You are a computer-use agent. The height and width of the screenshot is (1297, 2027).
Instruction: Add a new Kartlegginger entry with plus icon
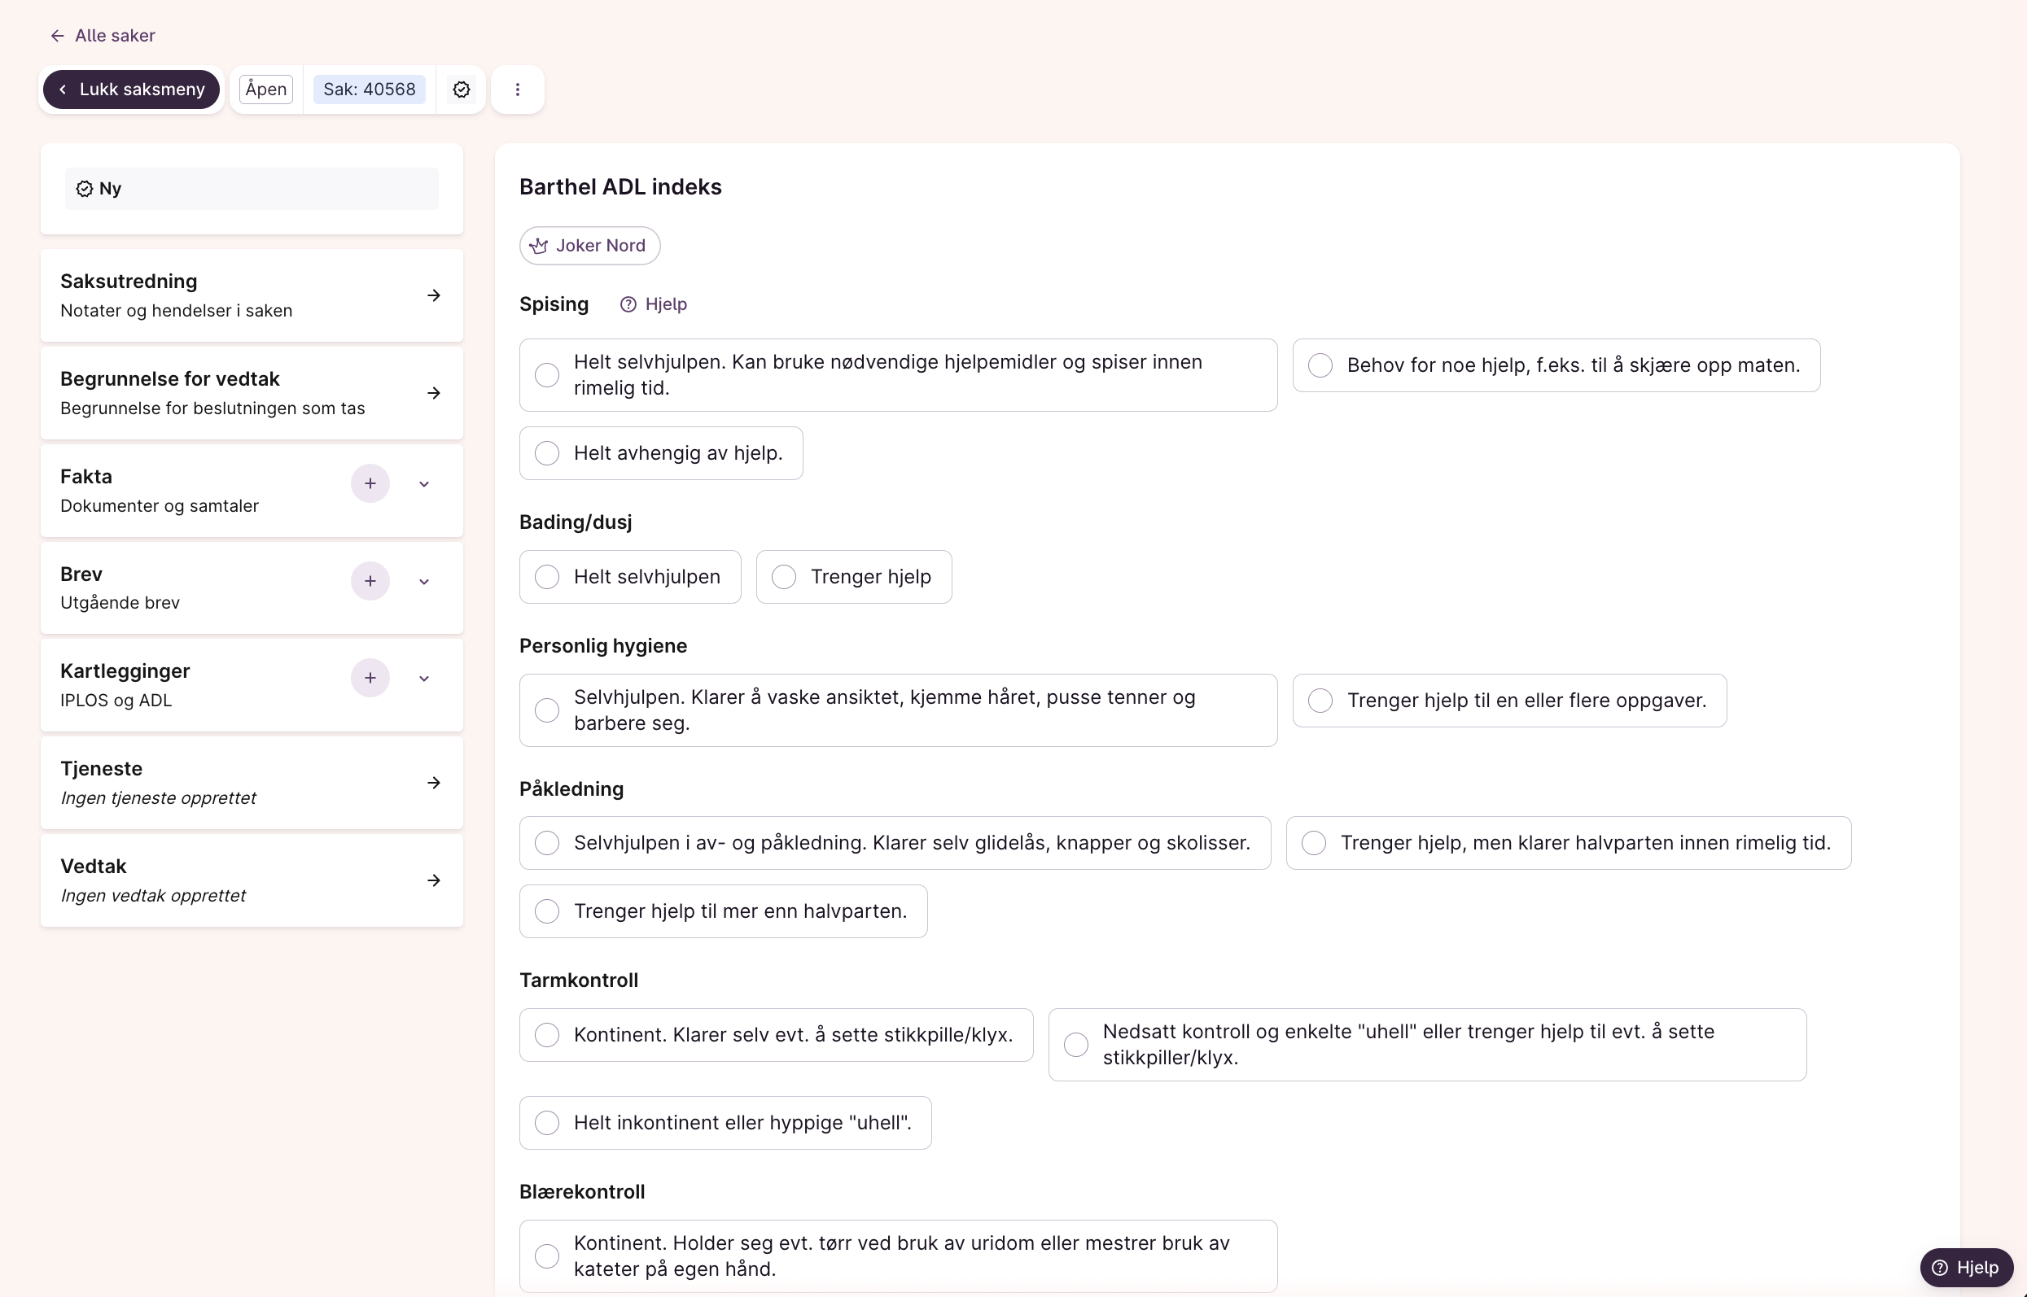tap(370, 678)
